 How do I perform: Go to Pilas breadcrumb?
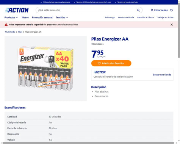20,32
